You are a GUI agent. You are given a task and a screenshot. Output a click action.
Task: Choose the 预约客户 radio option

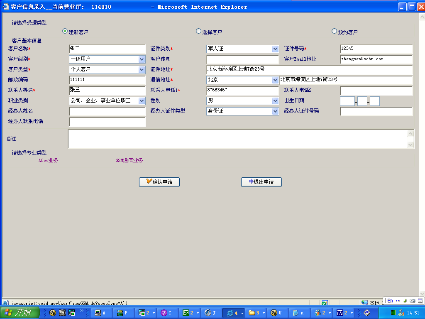pos(334,31)
